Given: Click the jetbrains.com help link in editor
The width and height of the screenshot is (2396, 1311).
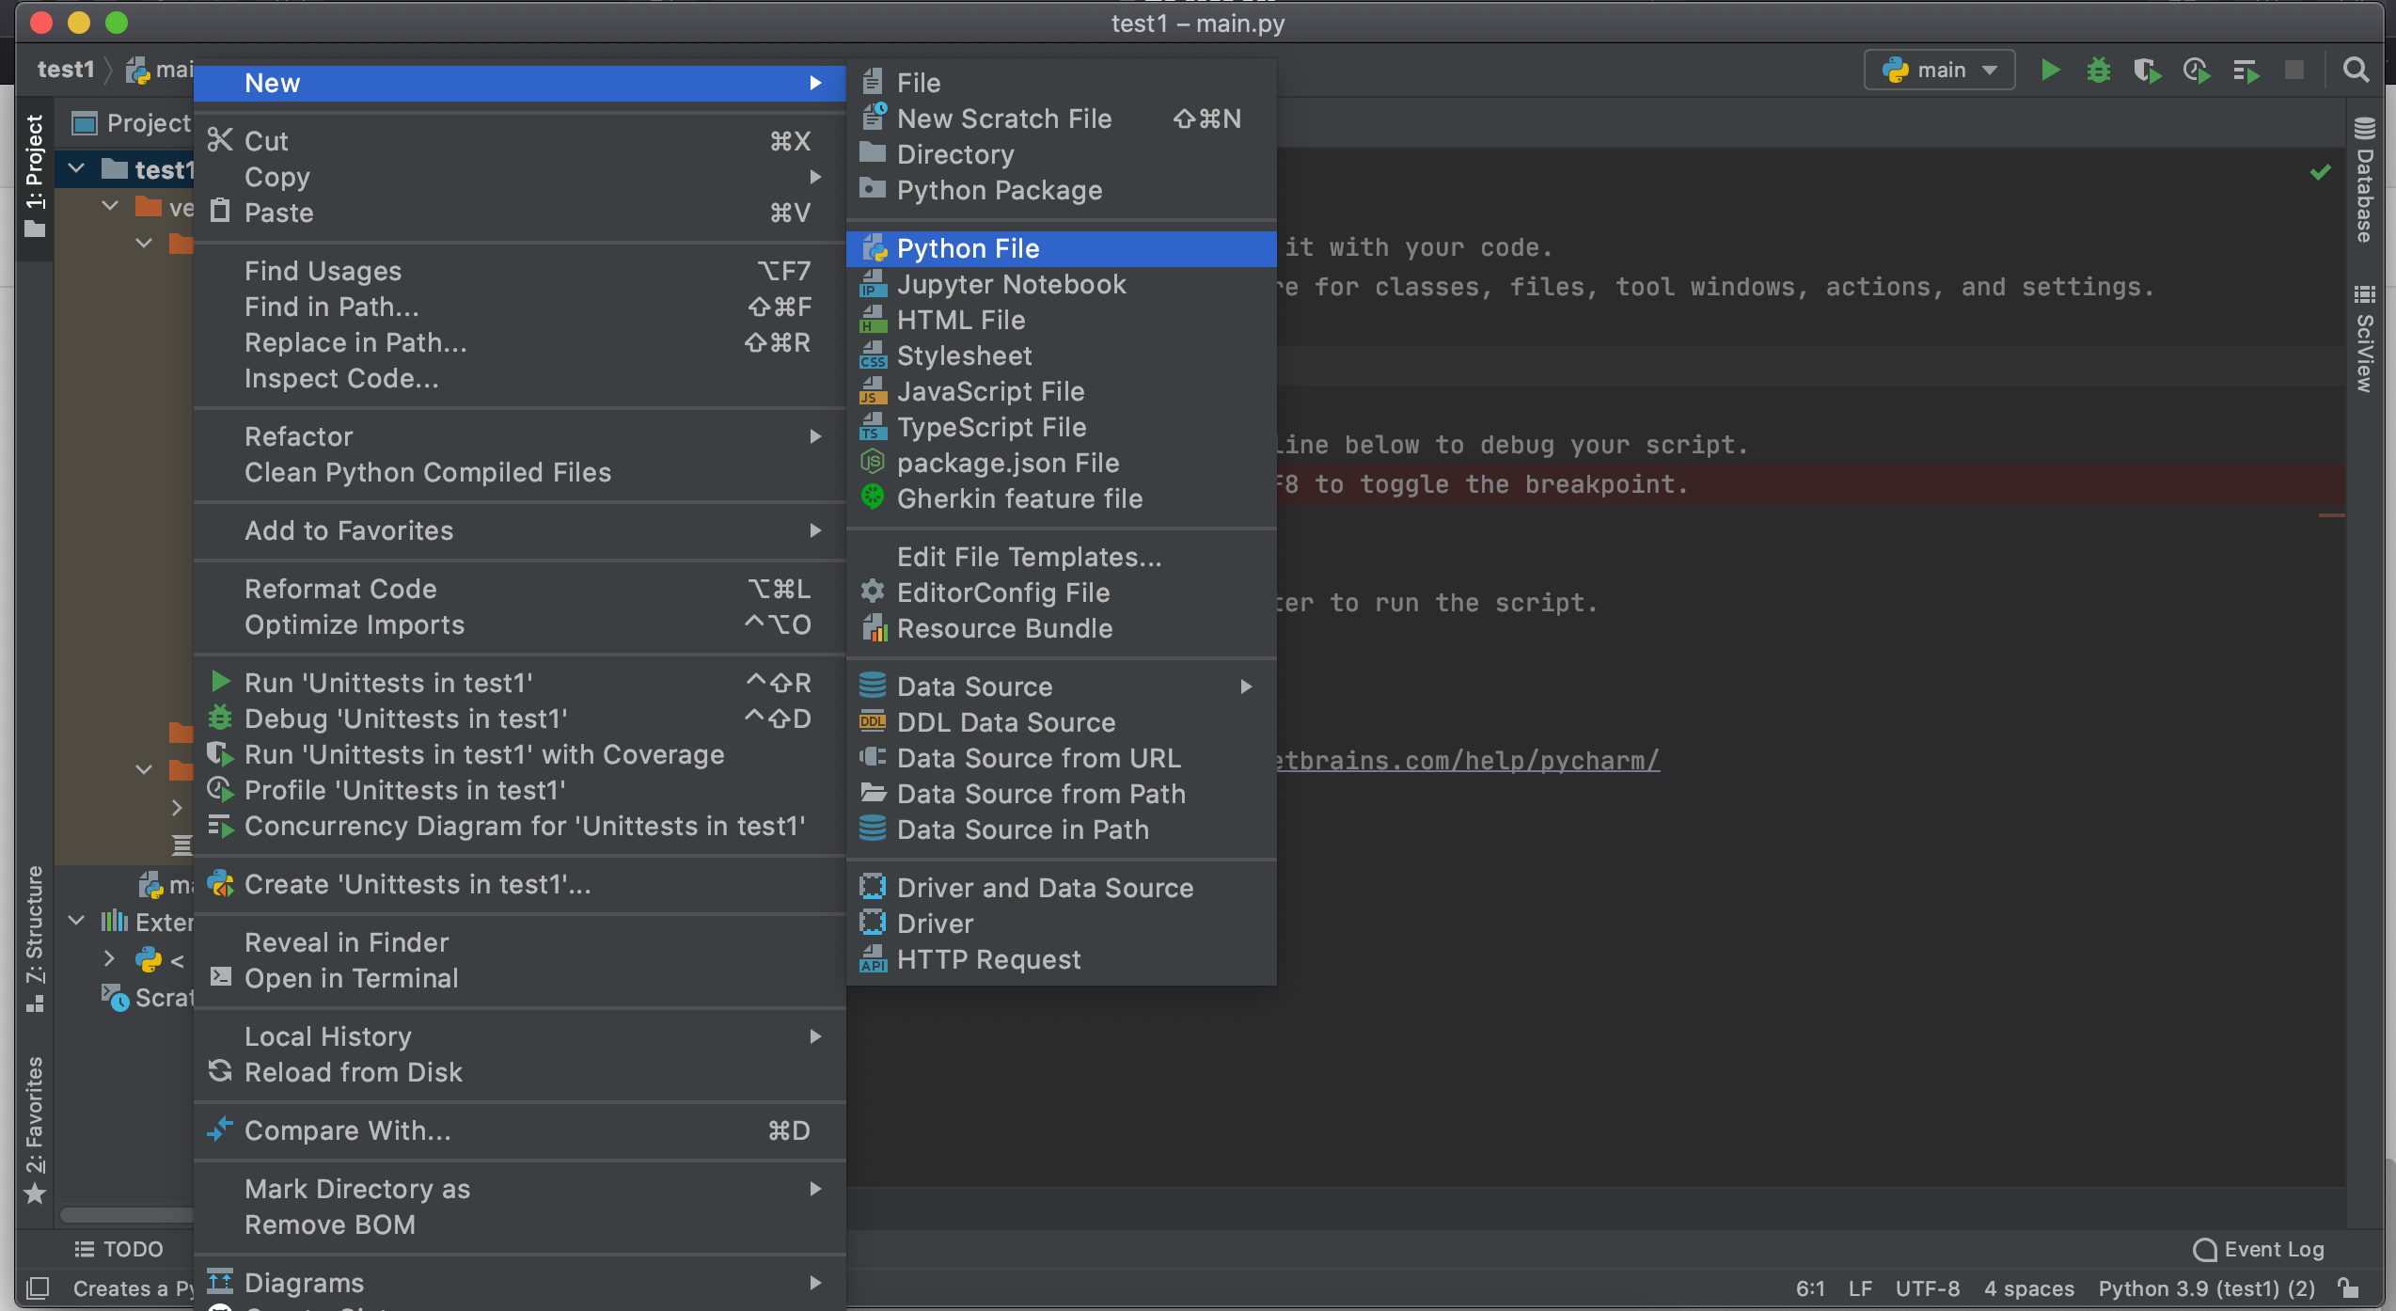Looking at the screenshot, I should [1467, 760].
